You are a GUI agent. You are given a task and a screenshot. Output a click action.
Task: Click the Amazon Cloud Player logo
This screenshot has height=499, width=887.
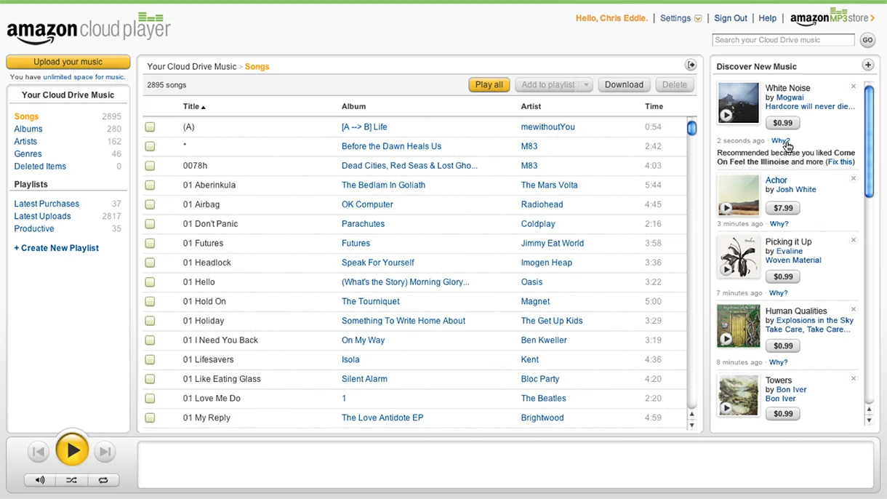[x=89, y=28]
